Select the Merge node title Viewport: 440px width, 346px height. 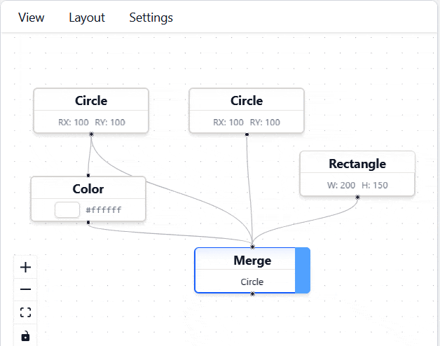point(252,261)
